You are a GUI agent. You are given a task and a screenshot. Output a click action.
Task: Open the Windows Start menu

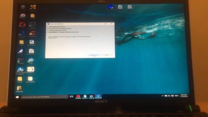pos(17,97)
